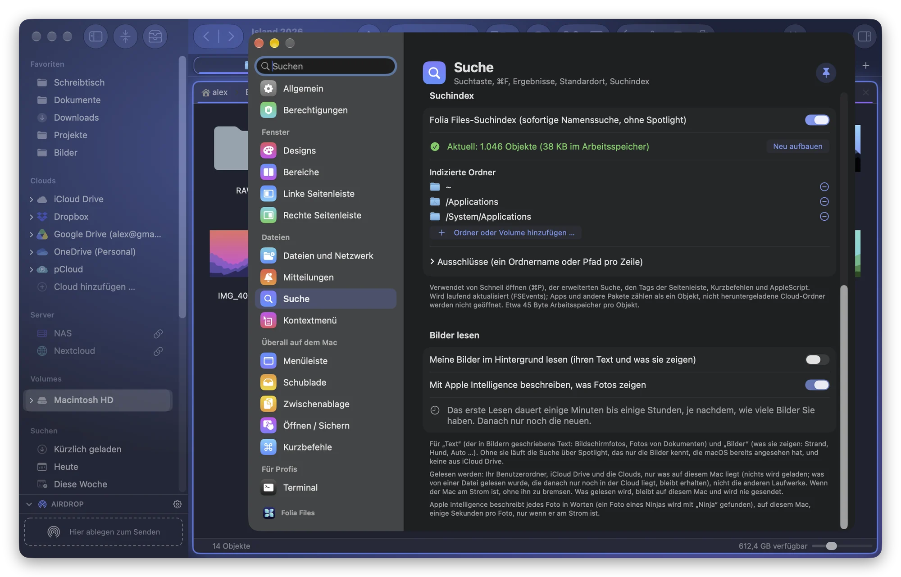This screenshot has height=577, width=901.
Task: Open the drawer toolbar icon
Action: point(155,36)
